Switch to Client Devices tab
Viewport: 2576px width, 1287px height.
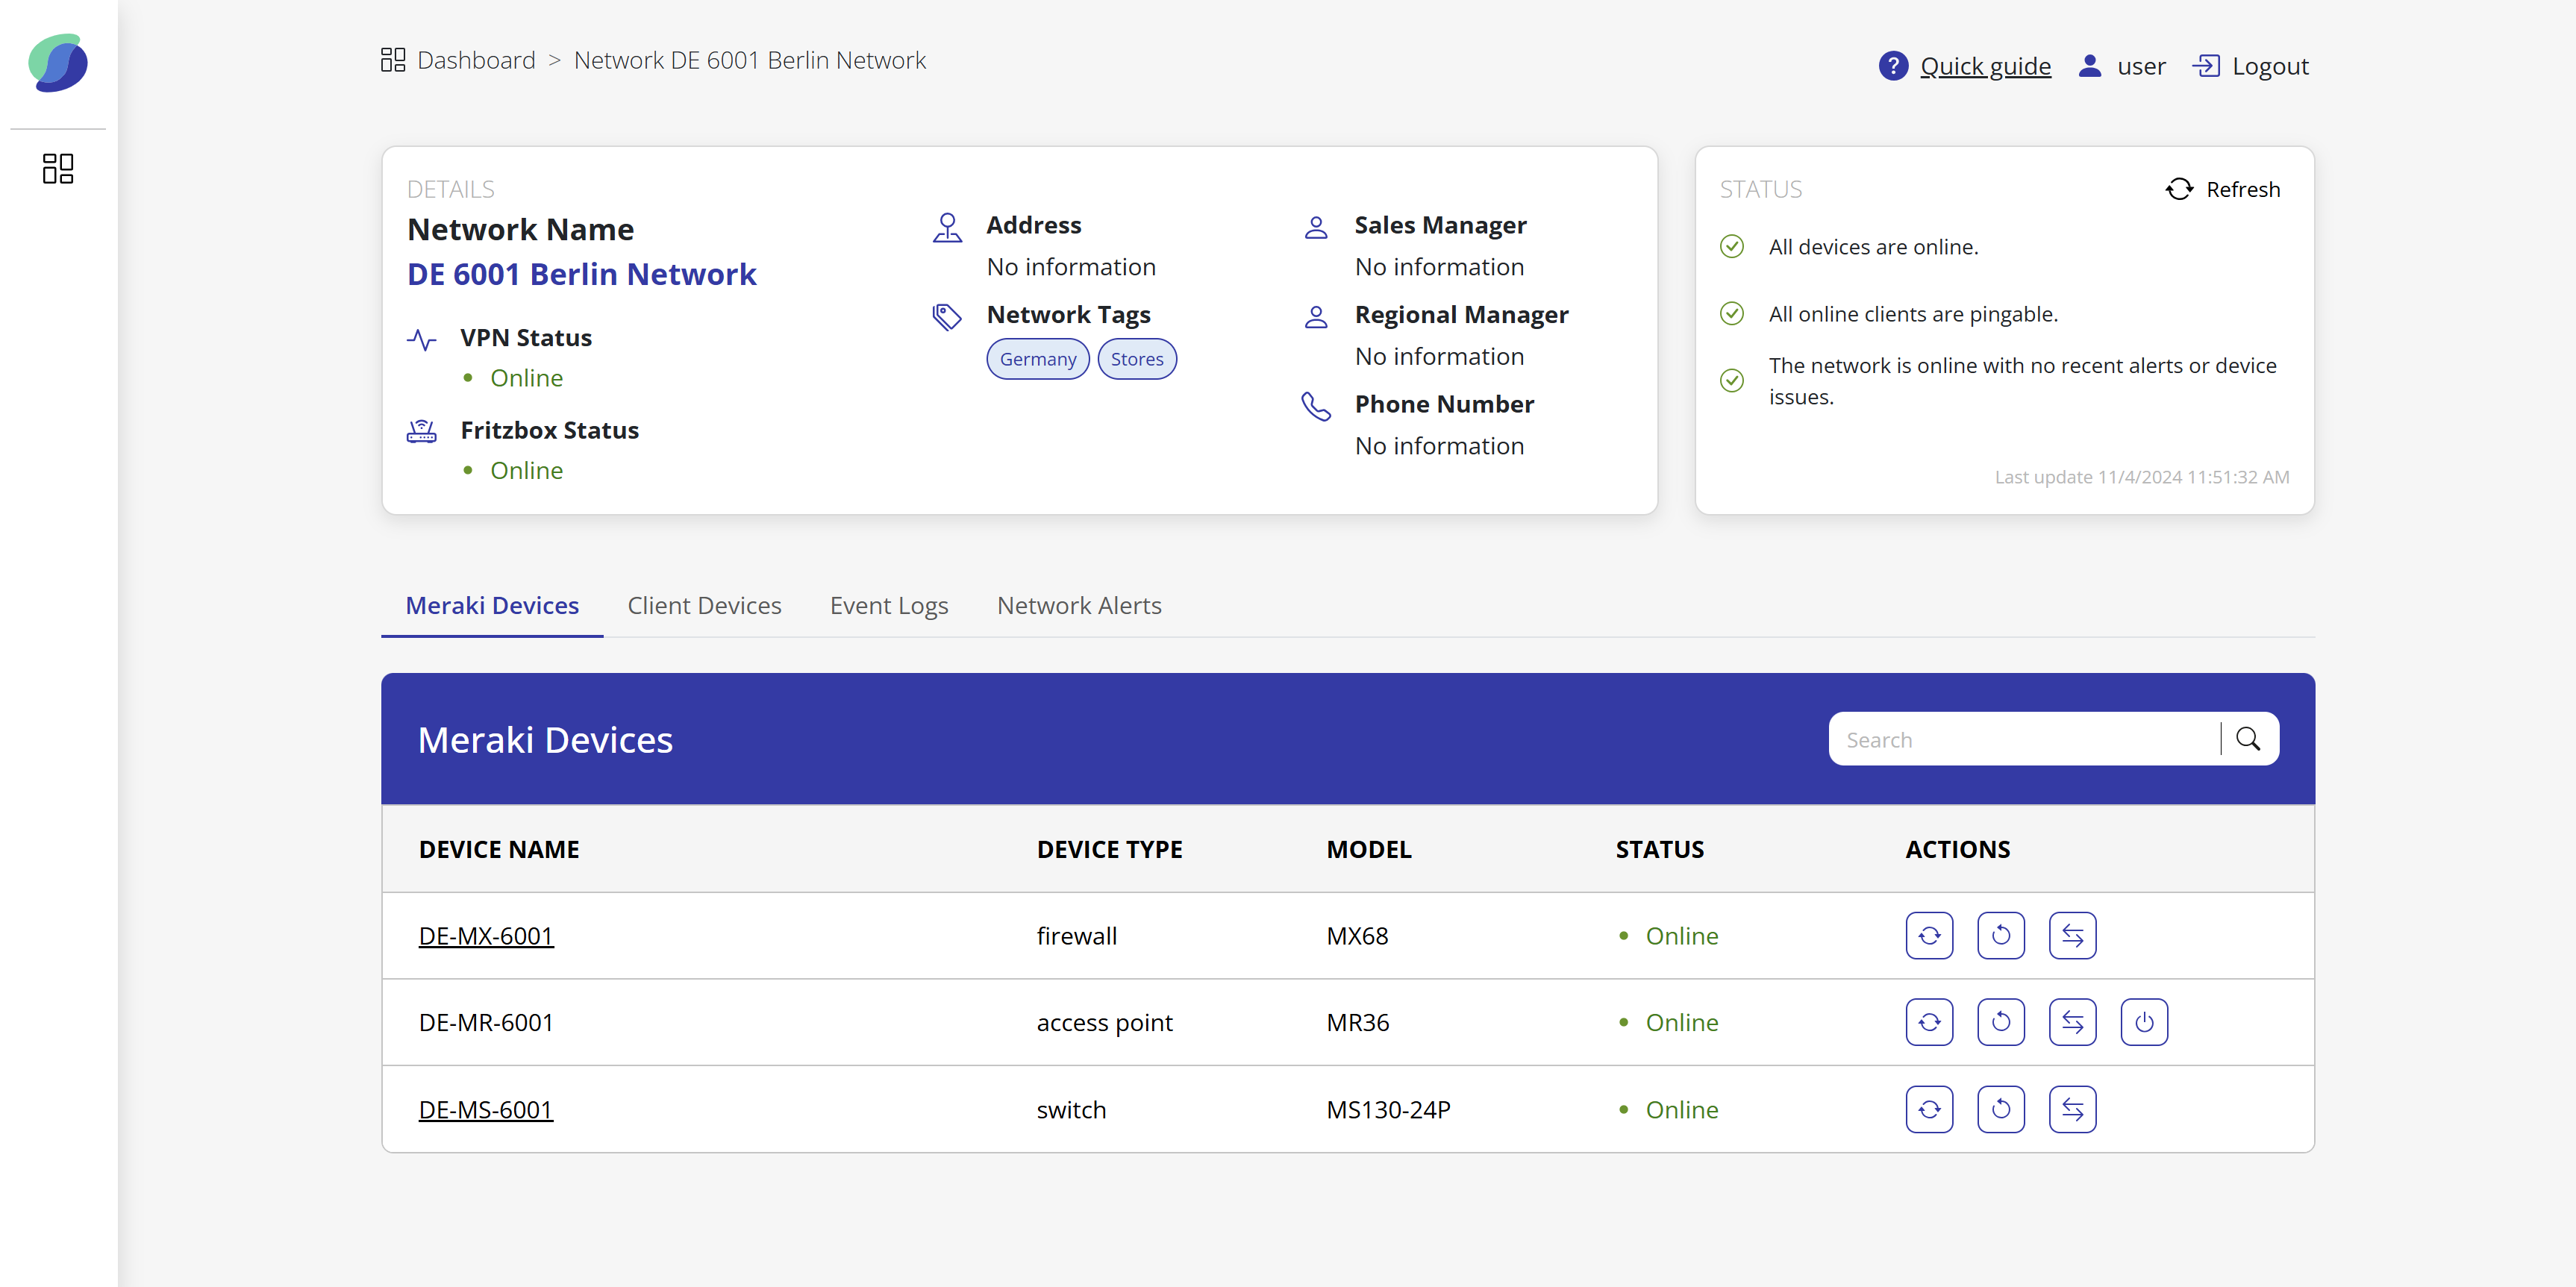[x=704, y=605]
